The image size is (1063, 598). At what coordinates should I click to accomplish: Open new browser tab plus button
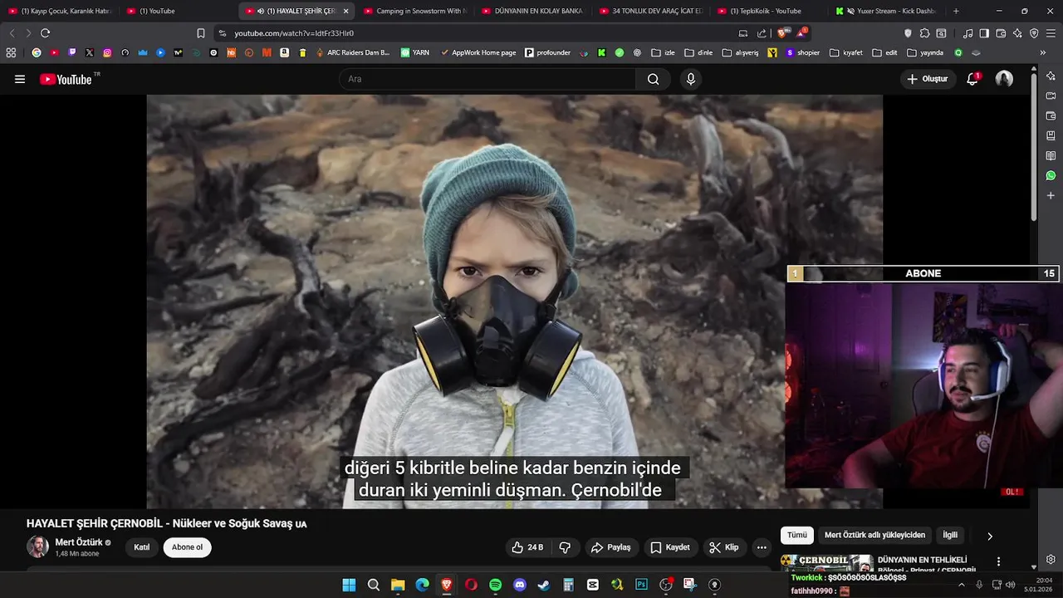click(x=956, y=11)
